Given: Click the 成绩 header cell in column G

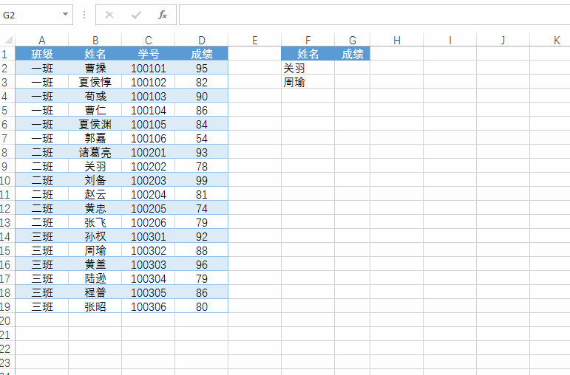Looking at the screenshot, I should (352, 54).
